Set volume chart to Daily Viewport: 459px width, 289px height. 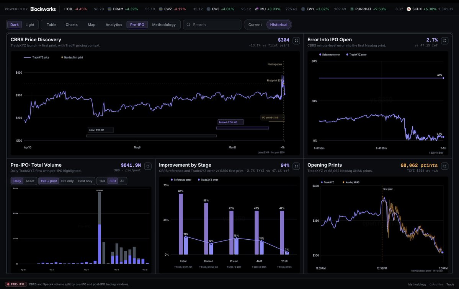click(x=17, y=181)
